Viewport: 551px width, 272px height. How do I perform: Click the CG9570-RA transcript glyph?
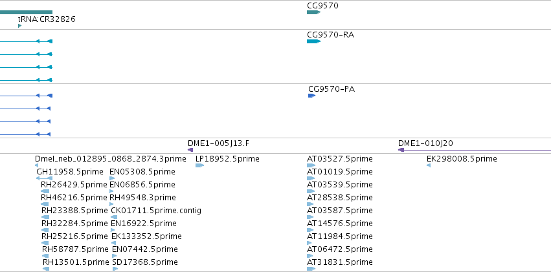[x=313, y=41]
